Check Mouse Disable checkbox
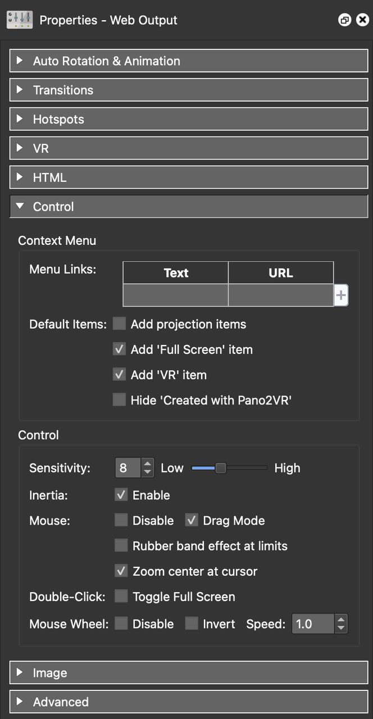This screenshot has height=719, width=373. tap(121, 520)
